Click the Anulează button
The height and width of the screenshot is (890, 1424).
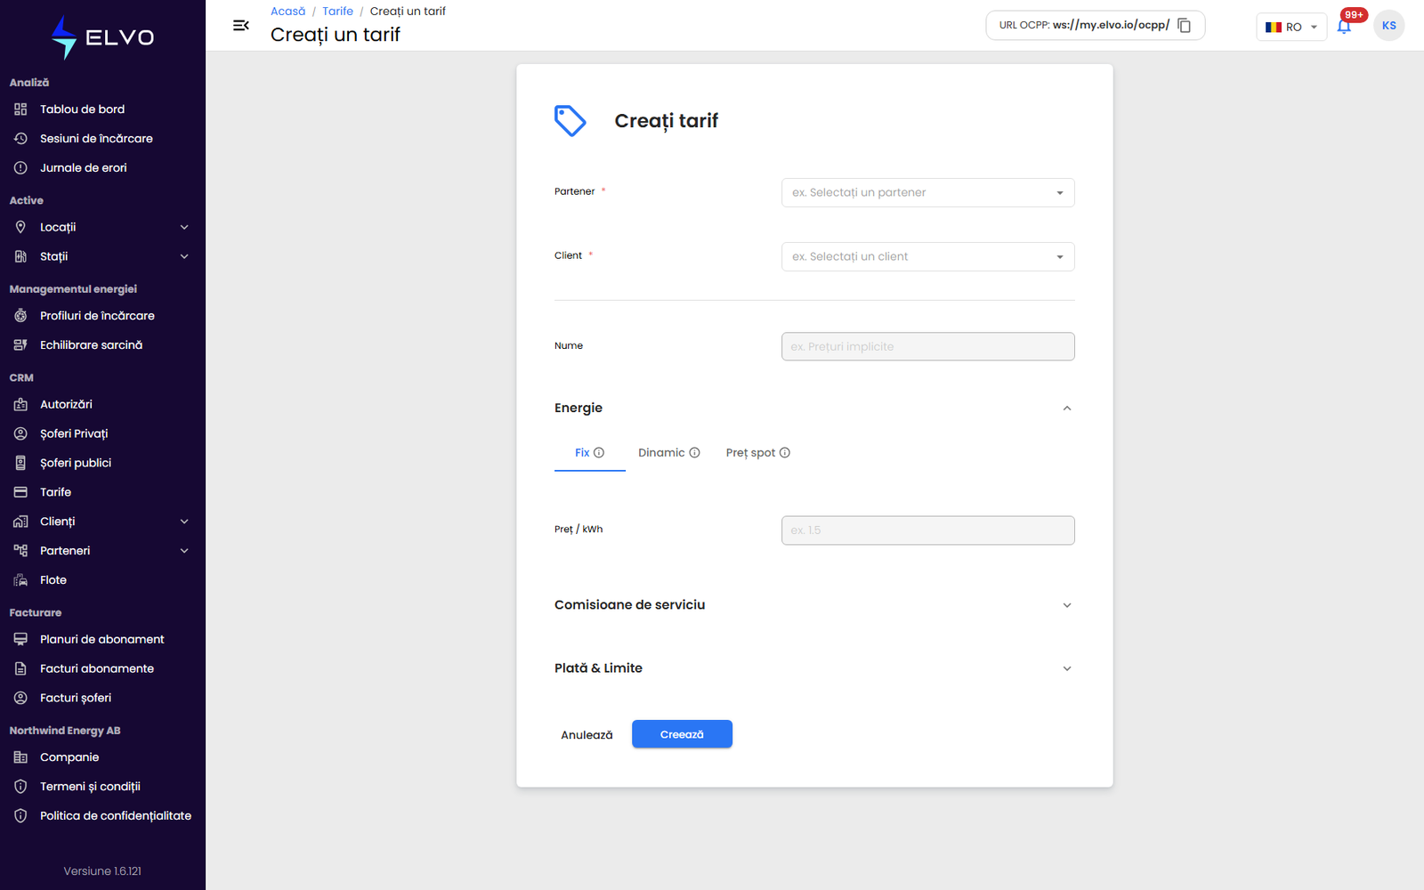tap(587, 735)
